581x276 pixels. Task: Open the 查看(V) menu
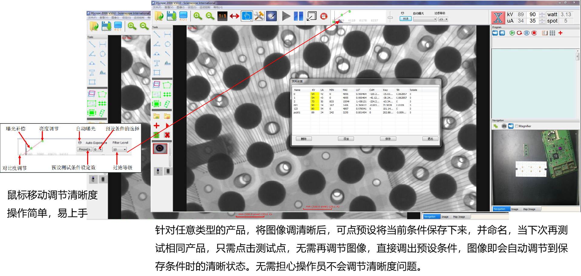tap(169, 7)
